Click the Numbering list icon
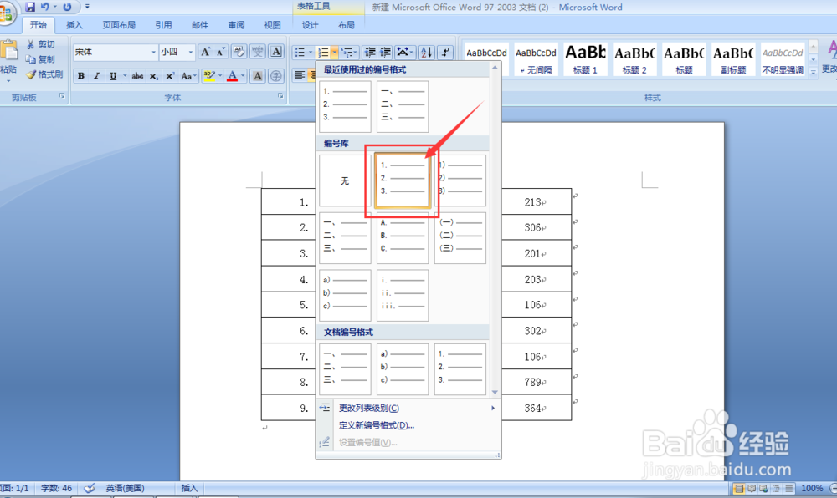This screenshot has height=498, width=837. [323, 52]
